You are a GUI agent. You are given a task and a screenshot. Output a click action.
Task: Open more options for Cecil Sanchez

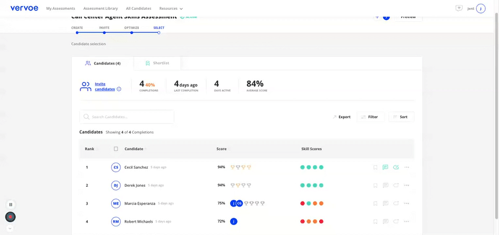pos(406,167)
